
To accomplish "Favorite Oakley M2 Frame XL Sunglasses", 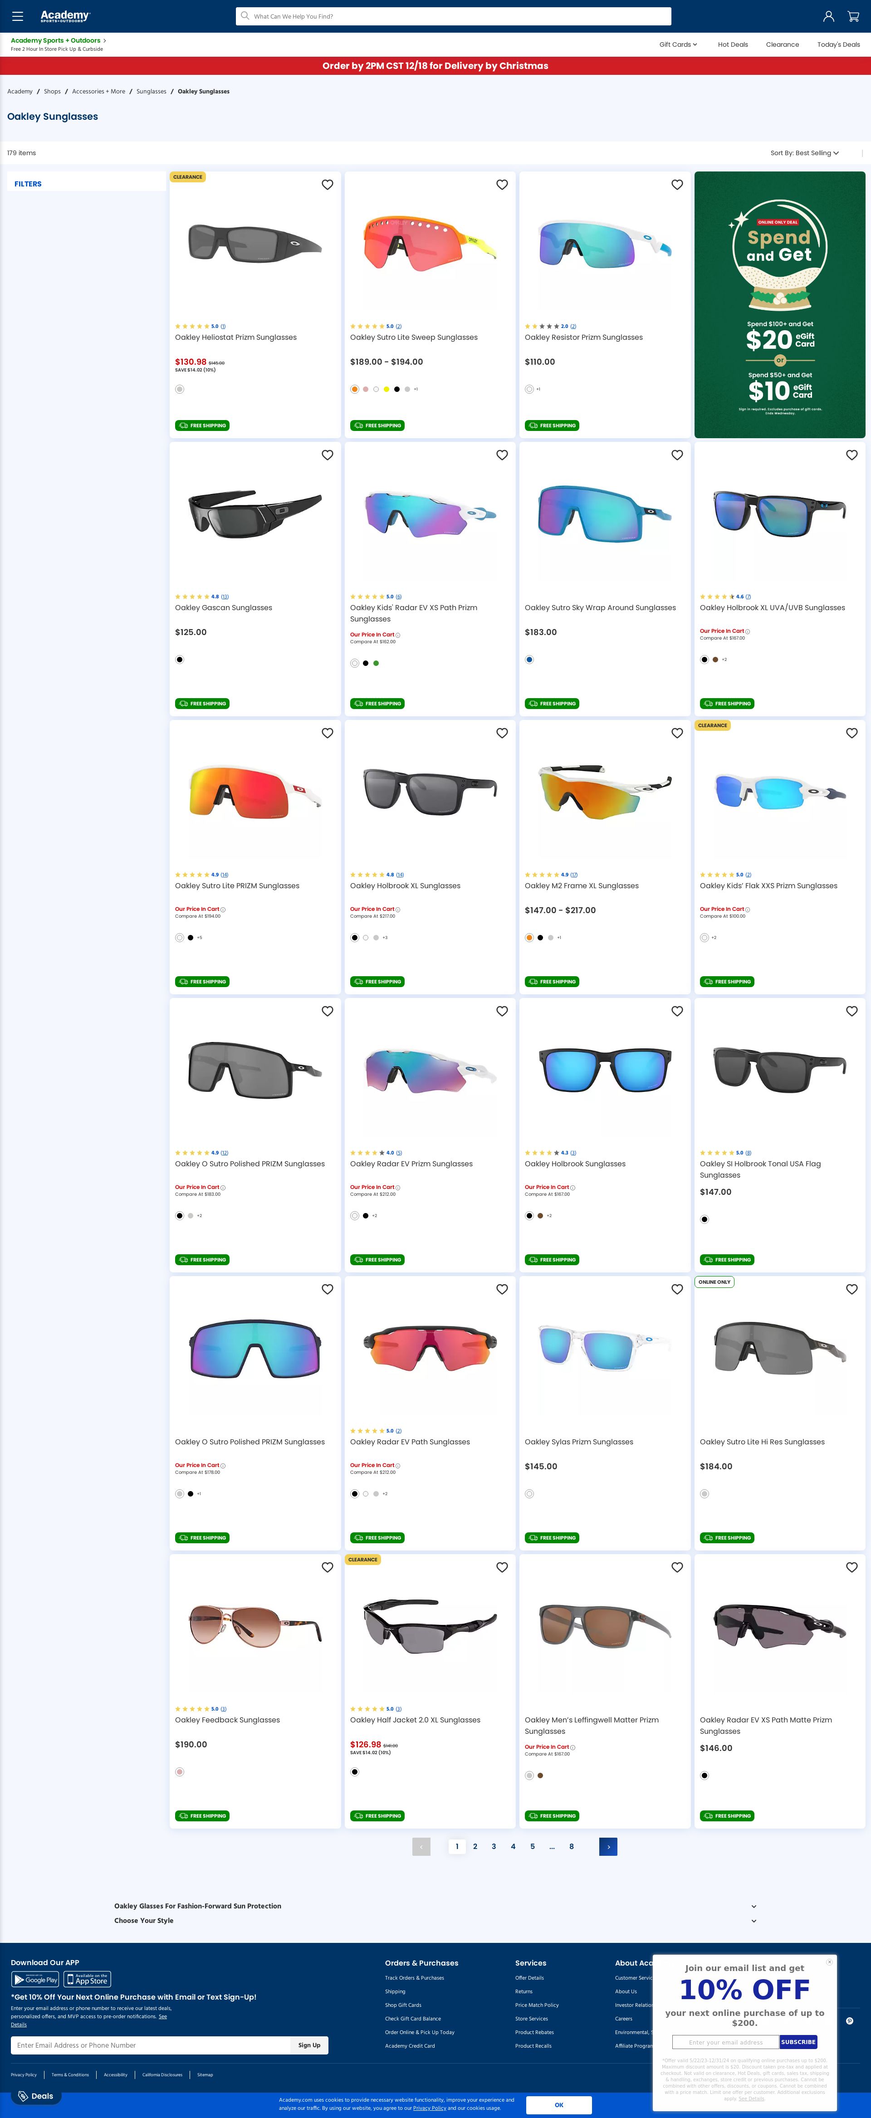I will 677,733.
